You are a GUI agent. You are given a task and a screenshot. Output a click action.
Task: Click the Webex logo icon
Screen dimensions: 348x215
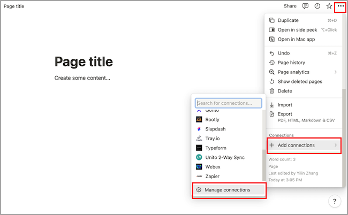(x=199, y=167)
